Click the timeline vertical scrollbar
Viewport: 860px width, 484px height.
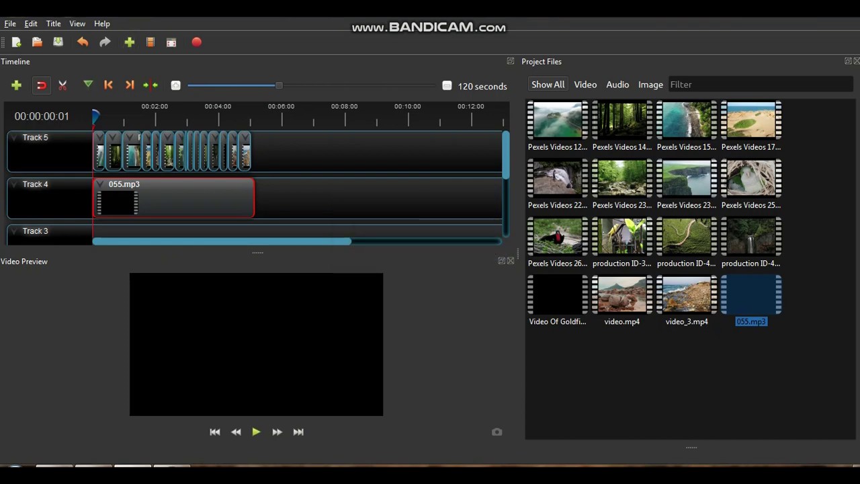[x=505, y=155]
